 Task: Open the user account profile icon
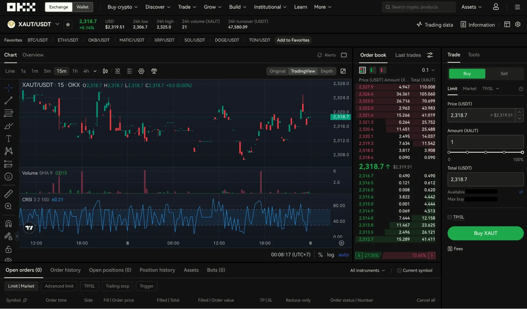(496, 7)
